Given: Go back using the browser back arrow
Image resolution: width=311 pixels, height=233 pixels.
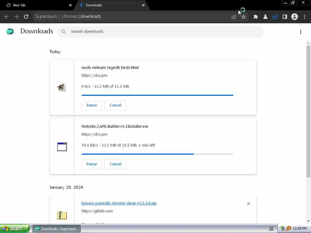Looking at the screenshot, I should pyautogui.click(x=7, y=17).
